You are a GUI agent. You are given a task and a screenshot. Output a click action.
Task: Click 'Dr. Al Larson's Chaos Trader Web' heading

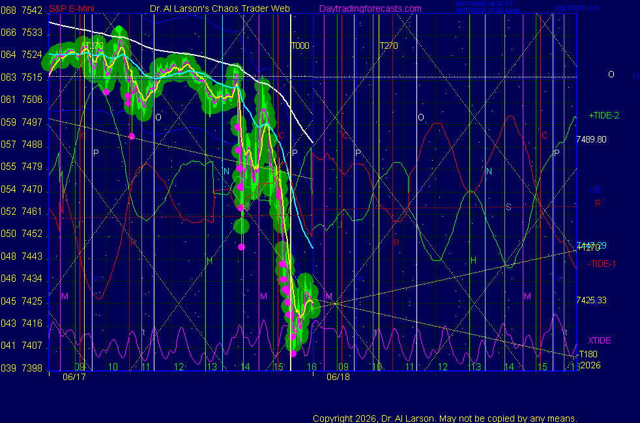point(220,8)
